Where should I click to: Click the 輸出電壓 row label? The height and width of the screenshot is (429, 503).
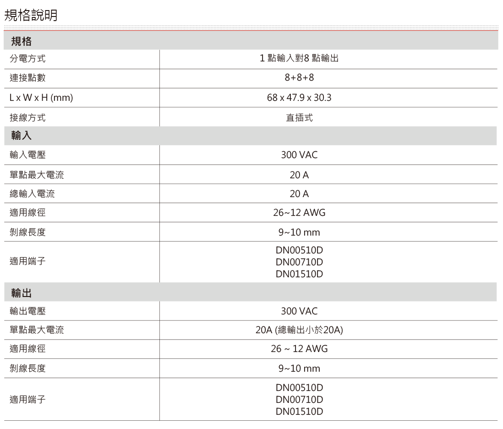coord(27,312)
